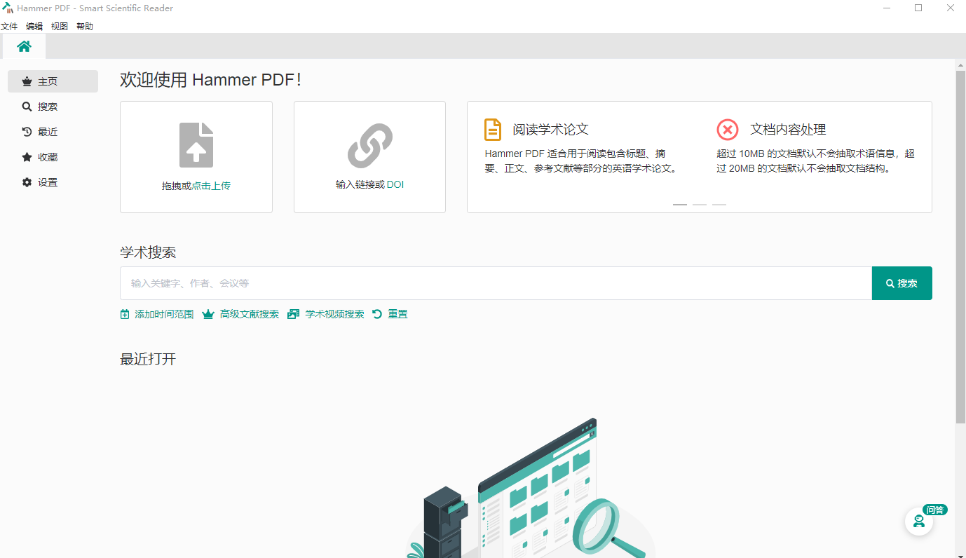966x558 pixels.
Task: Click the 最近打开 heading
Action: point(148,360)
